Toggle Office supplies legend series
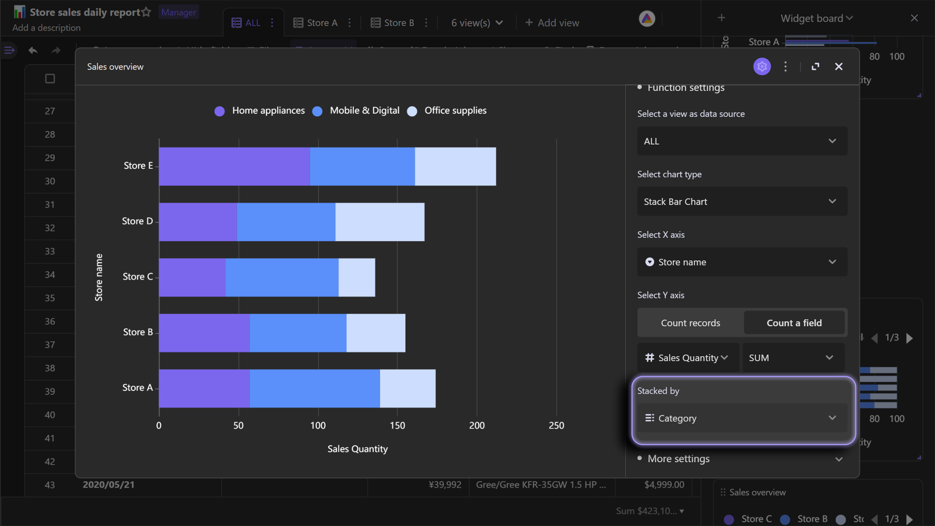Screen dimensions: 935x526 click(x=446, y=111)
